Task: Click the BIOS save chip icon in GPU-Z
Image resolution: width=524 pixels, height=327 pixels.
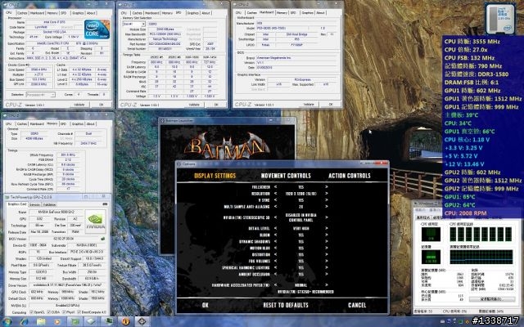Action: tap(103, 239)
